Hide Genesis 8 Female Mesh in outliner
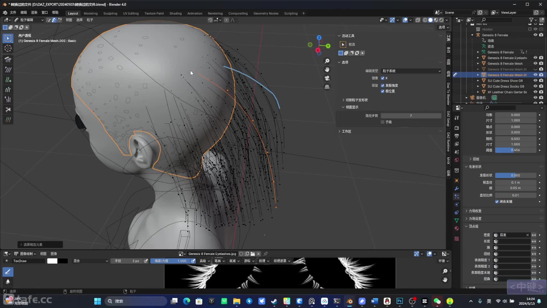Image resolution: width=547 pixels, height=308 pixels. pos(535,63)
